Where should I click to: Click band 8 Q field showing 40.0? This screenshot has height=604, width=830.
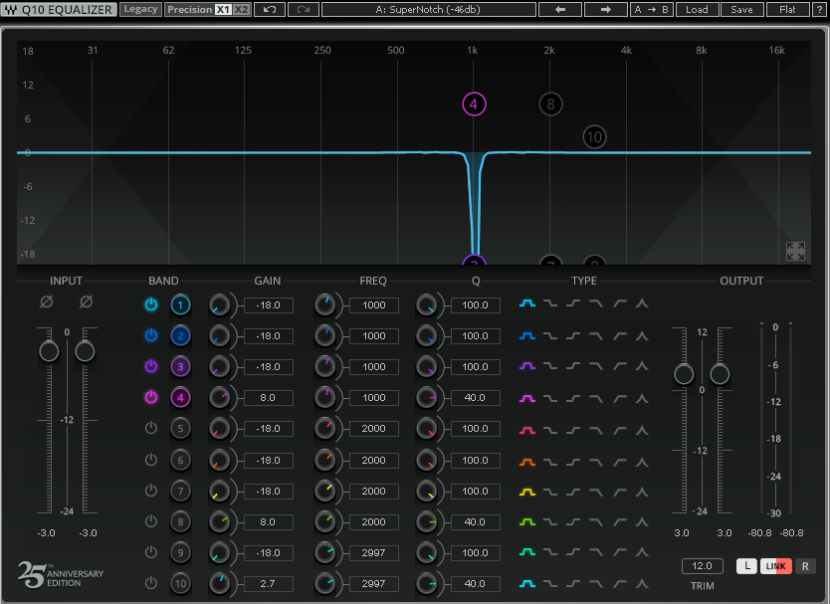(476, 522)
